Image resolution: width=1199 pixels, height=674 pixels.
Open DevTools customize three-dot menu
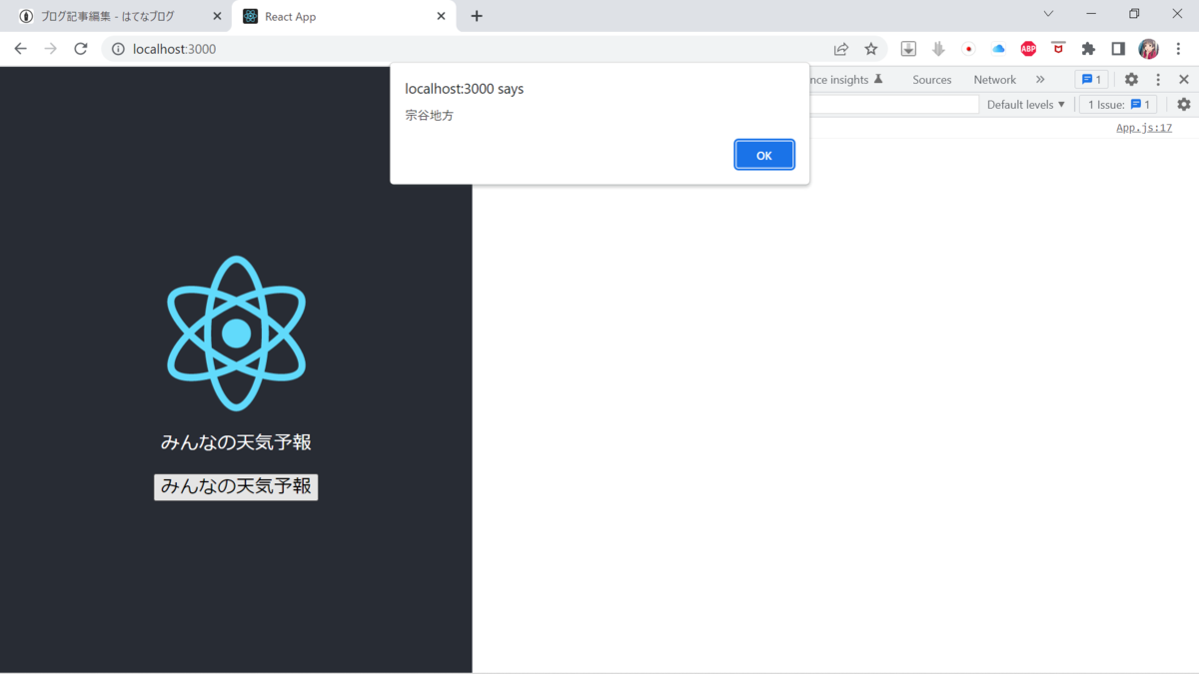[1158, 80]
